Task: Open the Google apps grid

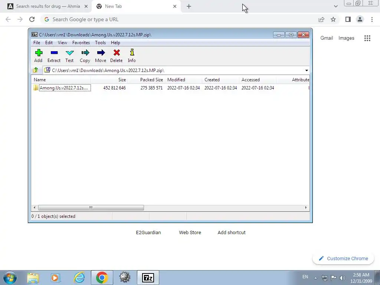Action: tap(367, 38)
